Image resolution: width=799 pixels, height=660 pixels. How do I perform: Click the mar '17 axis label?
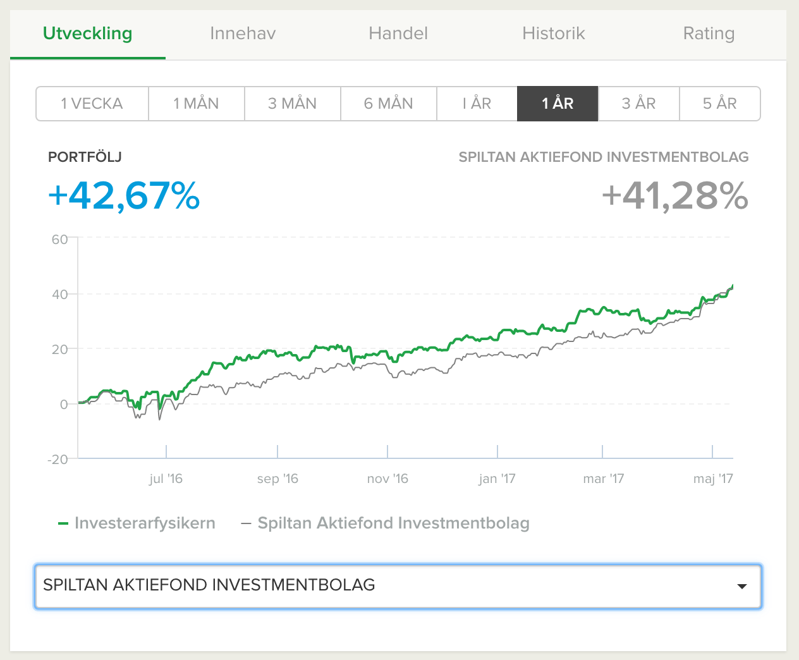(603, 479)
